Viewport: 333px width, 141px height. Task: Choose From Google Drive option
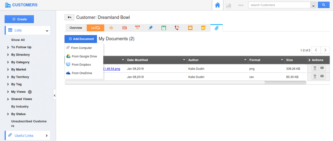[84, 56]
